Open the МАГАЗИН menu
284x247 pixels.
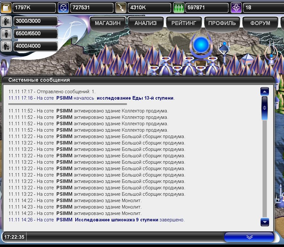[107, 23]
